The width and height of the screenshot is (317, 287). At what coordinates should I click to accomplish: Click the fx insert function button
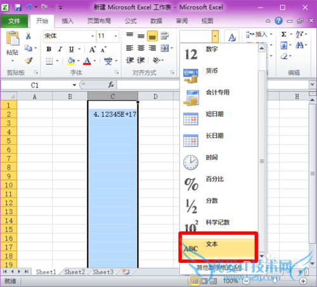(111, 85)
